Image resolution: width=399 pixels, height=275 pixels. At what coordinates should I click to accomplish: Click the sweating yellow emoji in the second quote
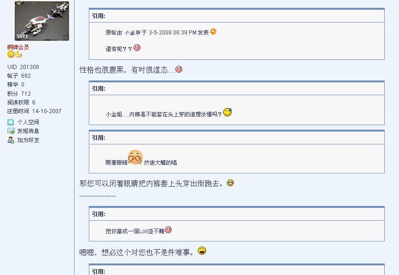pos(227,112)
